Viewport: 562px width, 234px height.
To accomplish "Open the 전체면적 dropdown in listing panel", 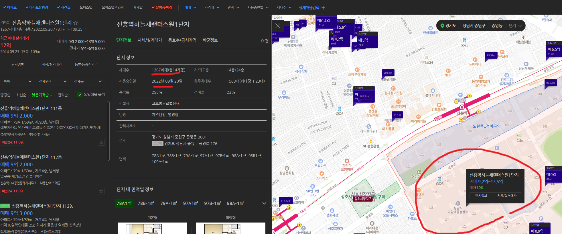I will pos(53,81).
